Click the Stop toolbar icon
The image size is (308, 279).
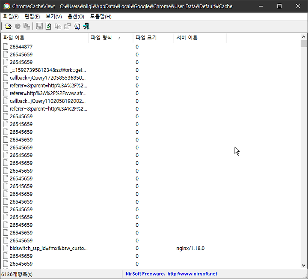(x=18, y=27)
